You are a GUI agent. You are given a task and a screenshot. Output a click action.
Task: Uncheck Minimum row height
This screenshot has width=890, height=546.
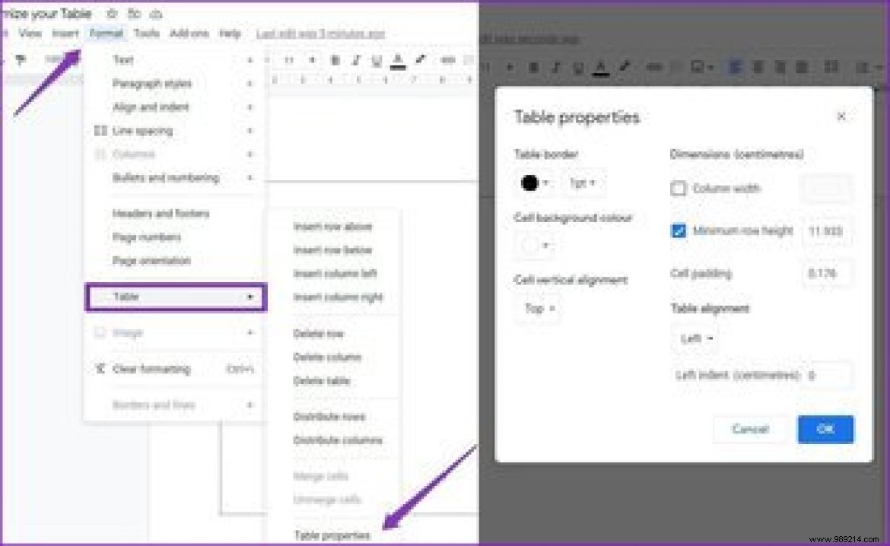679,231
